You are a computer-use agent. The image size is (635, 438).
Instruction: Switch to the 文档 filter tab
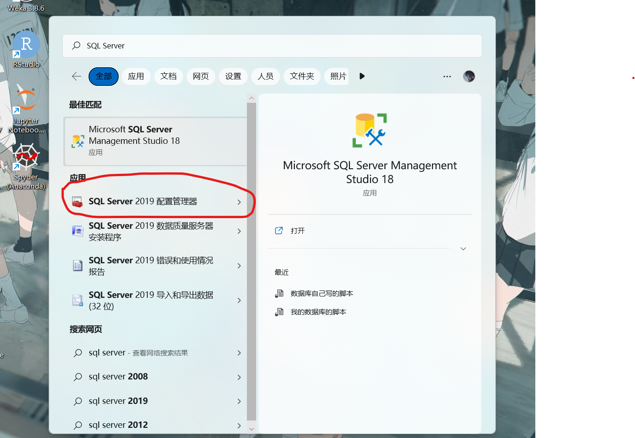(168, 76)
